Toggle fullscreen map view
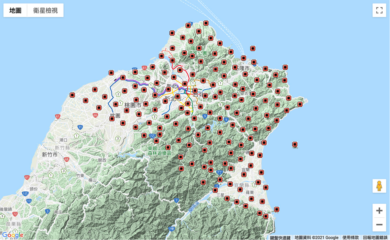The image size is (390, 240). [379, 10]
